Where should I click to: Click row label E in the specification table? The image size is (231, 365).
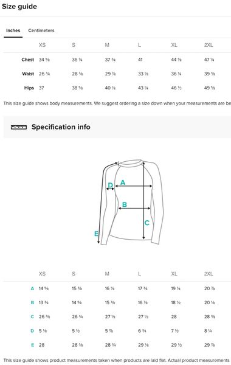[32, 345]
